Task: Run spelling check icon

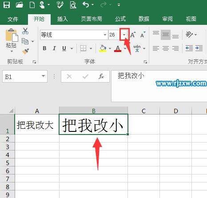Action: pos(60,5)
